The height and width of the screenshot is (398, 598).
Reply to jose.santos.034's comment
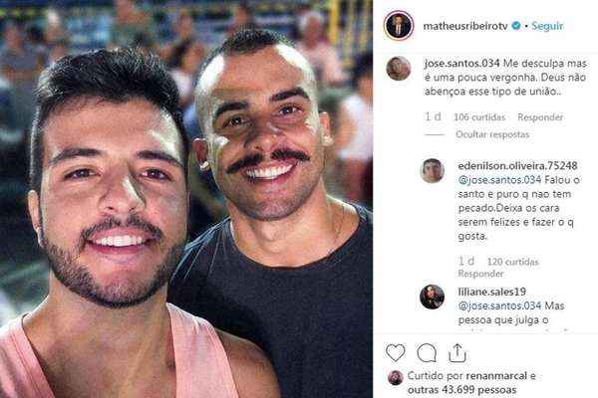coord(540,117)
